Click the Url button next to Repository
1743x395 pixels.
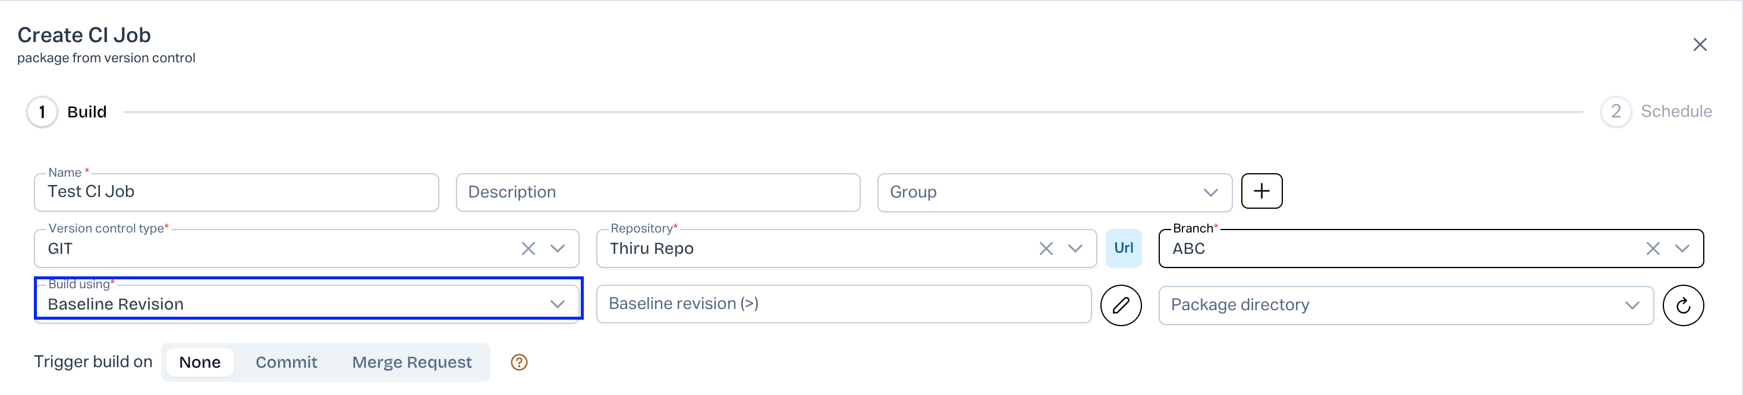click(1123, 249)
